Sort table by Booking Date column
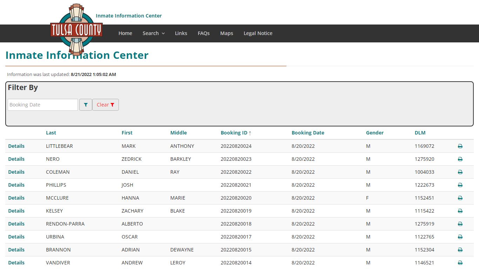Viewport: 479px width, 269px height. pyautogui.click(x=308, y=133)
